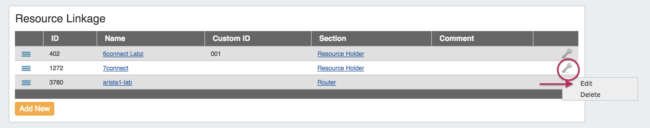This screenshot has height=128, width=650.
Task: Open the wrench menu for 6connect Labz
Action: (567, 53)
